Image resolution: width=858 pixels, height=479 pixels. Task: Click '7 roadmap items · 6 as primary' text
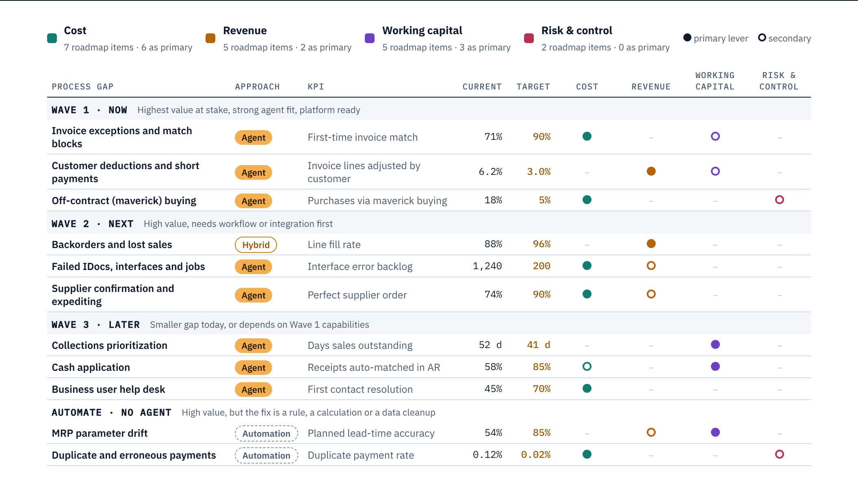coord(128,48)
